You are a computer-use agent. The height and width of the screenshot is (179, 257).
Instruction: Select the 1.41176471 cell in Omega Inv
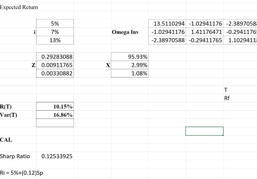(x=204, y=32)
